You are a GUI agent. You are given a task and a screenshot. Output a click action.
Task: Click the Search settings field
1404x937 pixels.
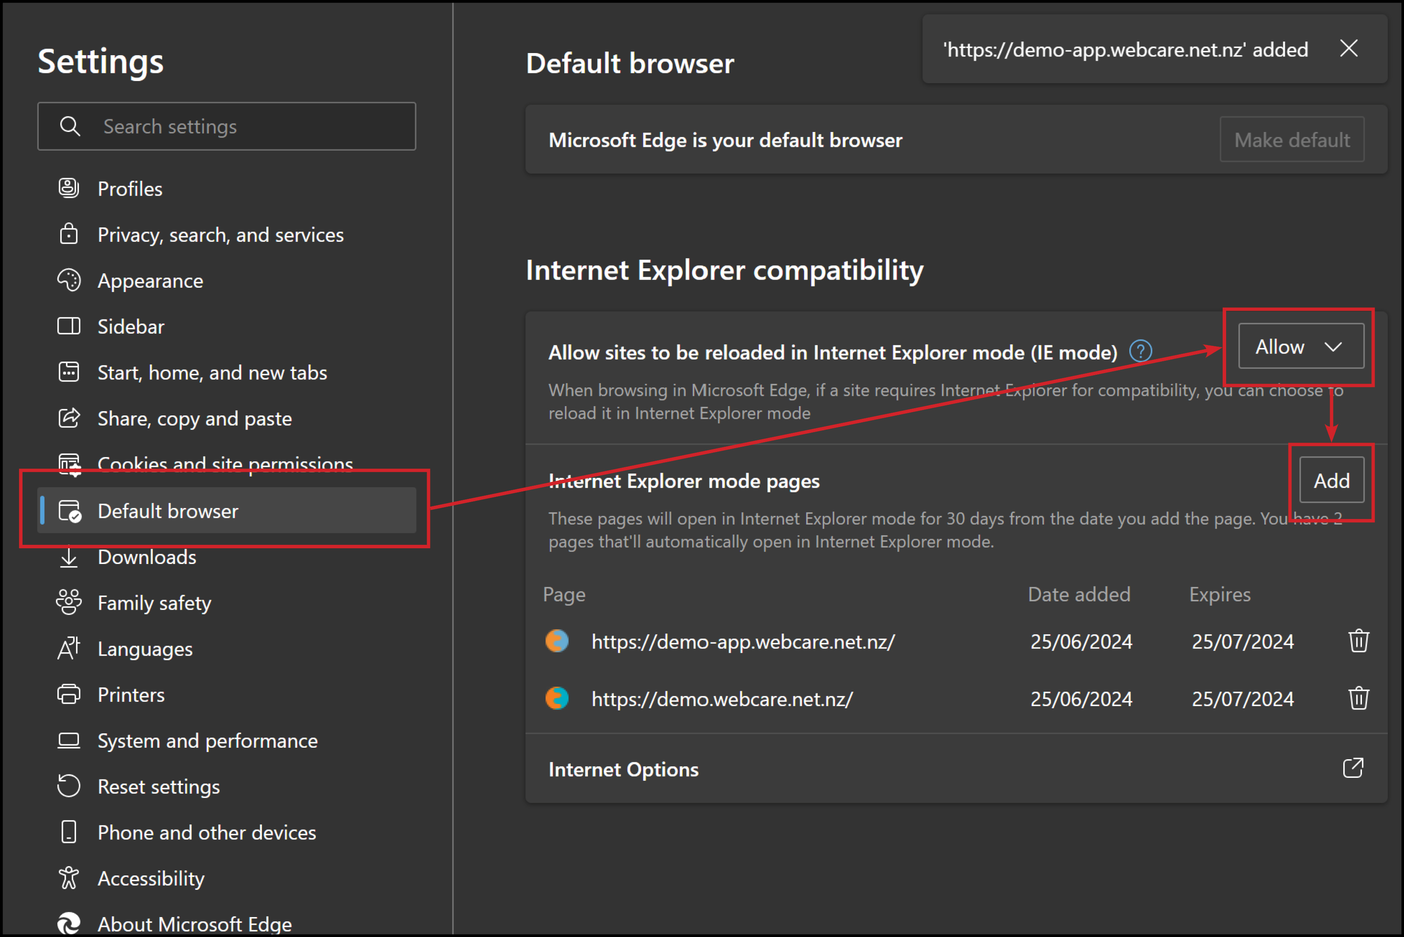click(227, 126)
